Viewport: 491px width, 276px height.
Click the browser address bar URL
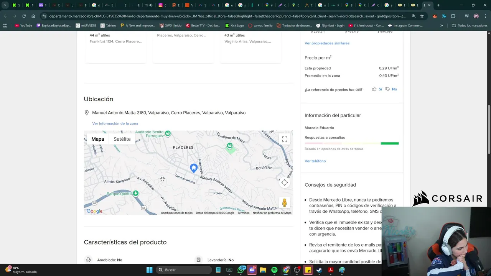click(x=227, y=16)
